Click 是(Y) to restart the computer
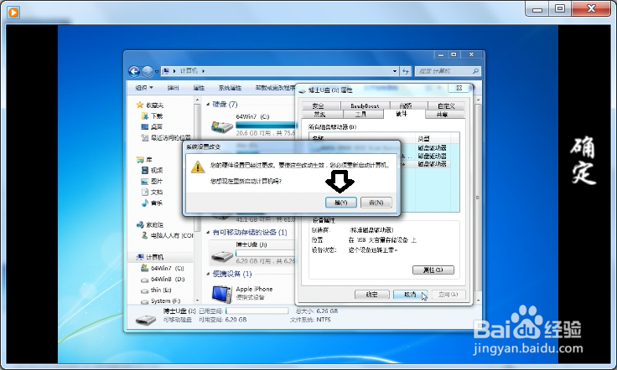 [340, 203]
